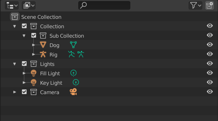Toggle visibility of Key Light
This screenshot has width=218, height=121.
210,82
